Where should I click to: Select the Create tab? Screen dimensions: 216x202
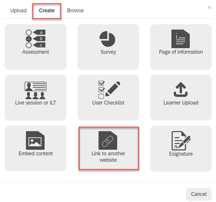47,11
